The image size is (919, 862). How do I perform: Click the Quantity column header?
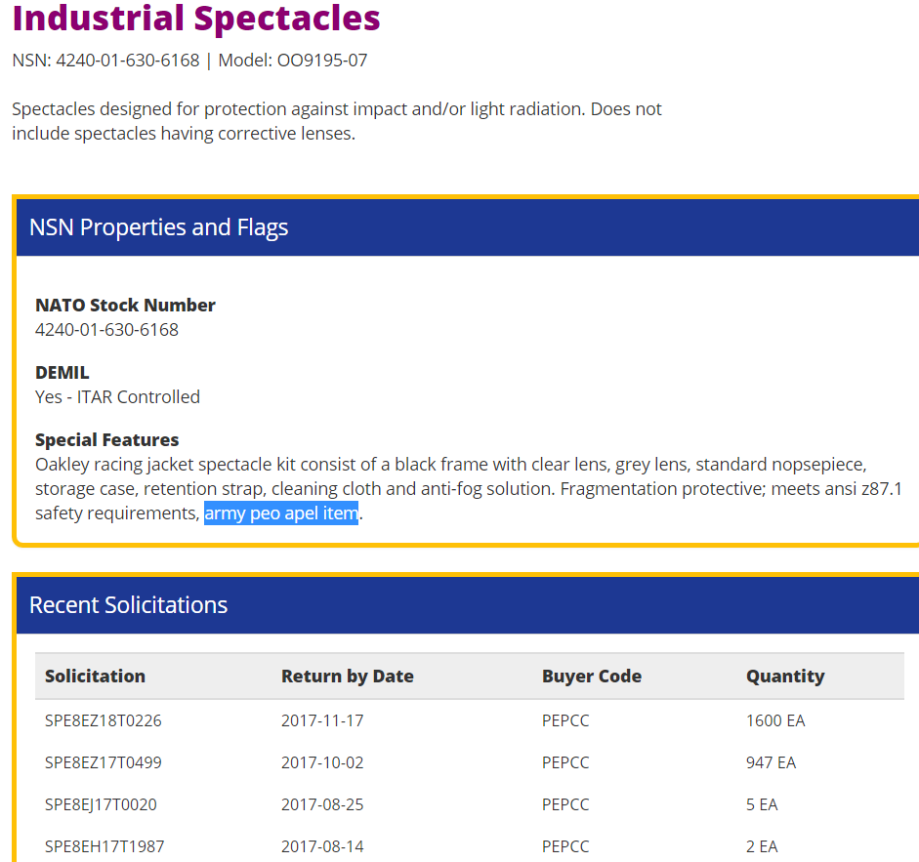[784, 676]
